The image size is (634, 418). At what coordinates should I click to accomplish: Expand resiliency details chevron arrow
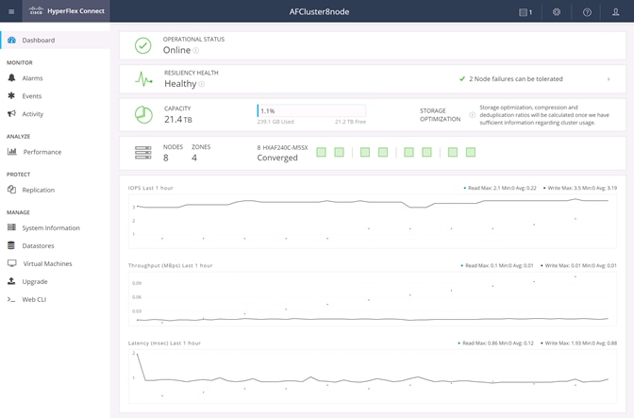pos(609,79)
